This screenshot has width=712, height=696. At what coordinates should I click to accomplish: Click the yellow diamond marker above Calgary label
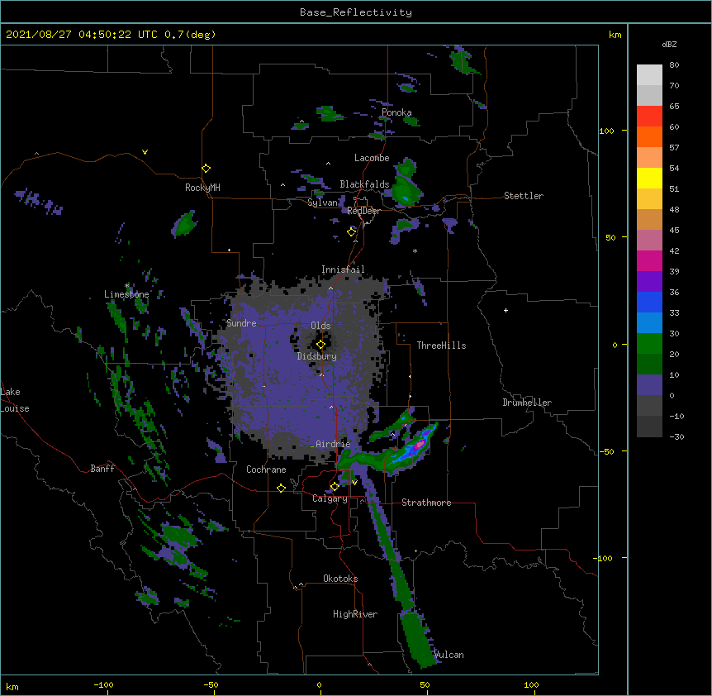tap(335, 487)
